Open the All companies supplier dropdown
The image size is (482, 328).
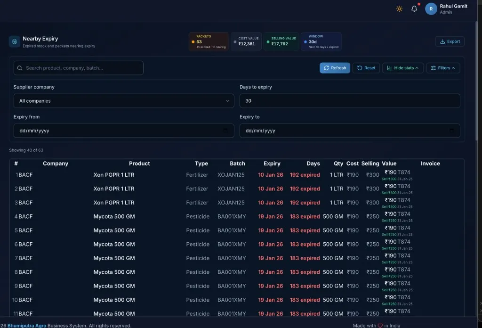pos(124,101)
